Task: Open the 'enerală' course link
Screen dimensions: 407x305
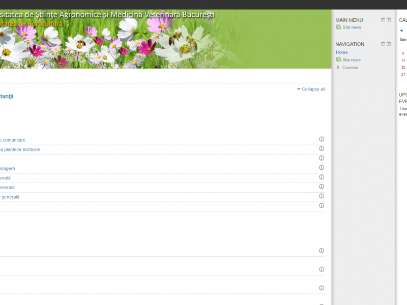Action: click(7, 188)
